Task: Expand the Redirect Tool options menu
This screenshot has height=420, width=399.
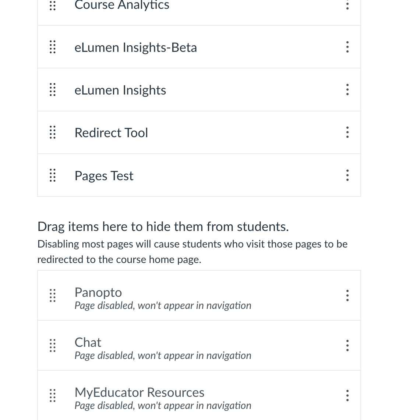Action: pos(347,132)
